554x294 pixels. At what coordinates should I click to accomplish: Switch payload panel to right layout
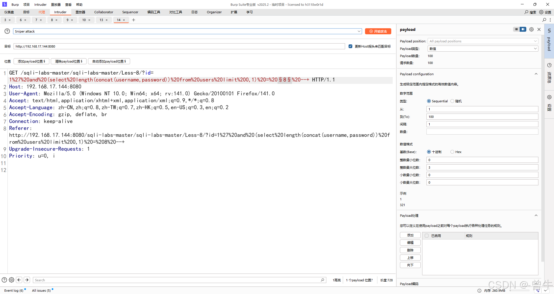523,29
